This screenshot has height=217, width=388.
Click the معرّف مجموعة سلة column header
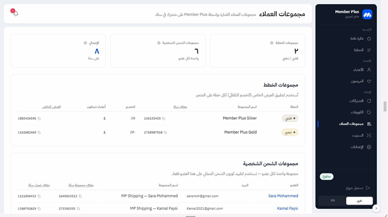[x=81, y=185]
